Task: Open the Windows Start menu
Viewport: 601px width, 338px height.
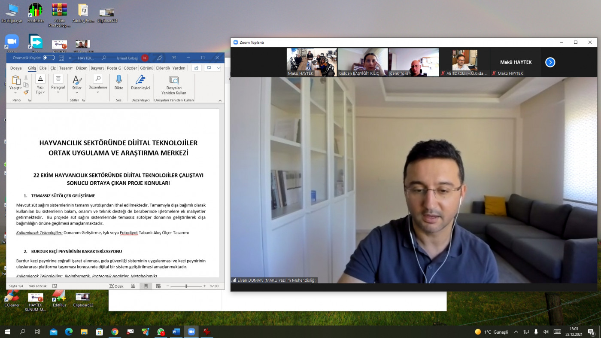Action: click(x=7, y=332)
